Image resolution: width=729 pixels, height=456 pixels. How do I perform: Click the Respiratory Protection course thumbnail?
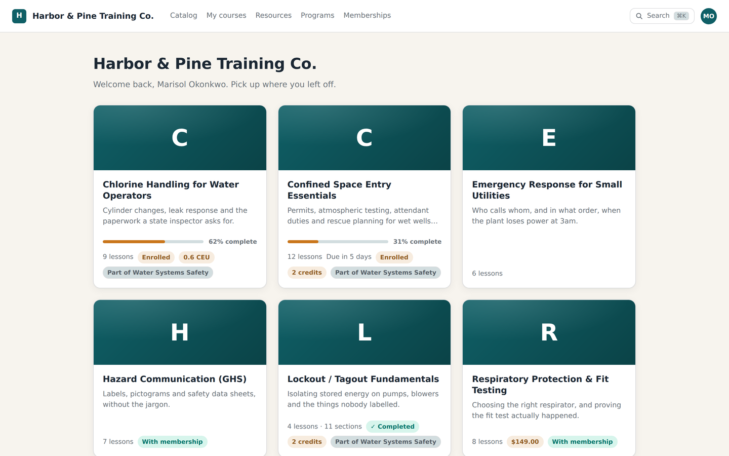[549, 332]
